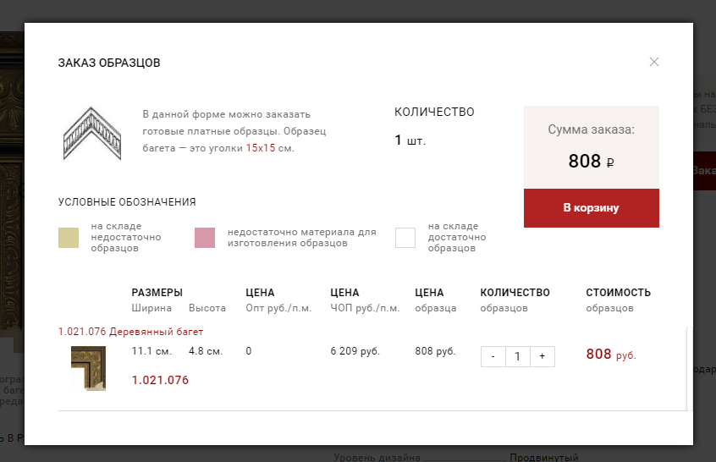The width and height of the screenshot is (716, 462).
Task: Click the order total 808 ₽ amount
Action: 591,161
